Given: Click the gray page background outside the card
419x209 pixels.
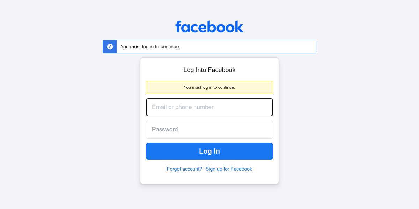Looking at the screenshot, I should (349, 122).
